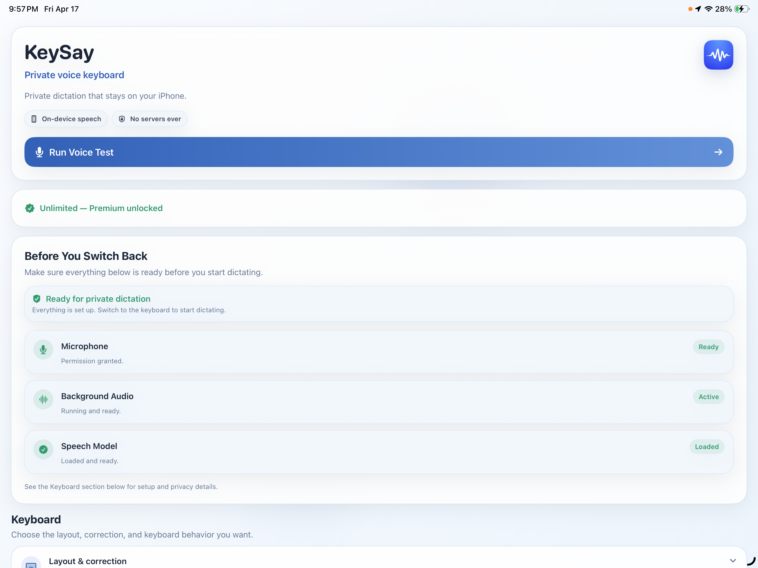Tap the green seal premium badge icon
This screenshot has height=568, width=758.
[30, 208]
